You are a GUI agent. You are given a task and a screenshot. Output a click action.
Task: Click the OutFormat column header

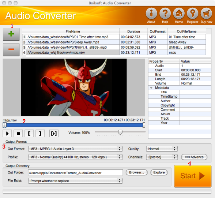(158, 31)
